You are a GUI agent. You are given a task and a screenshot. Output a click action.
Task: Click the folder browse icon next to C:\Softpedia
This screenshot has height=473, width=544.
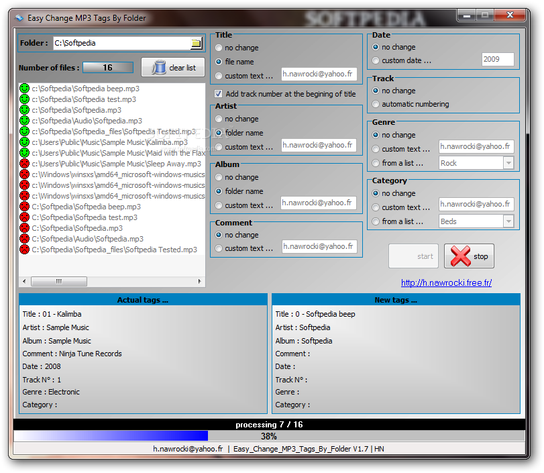[196, 43]
